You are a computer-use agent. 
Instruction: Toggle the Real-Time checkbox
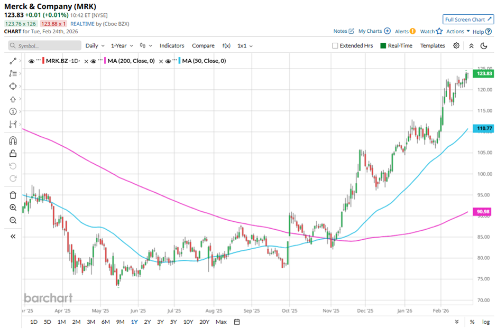(x=383, y=46)
